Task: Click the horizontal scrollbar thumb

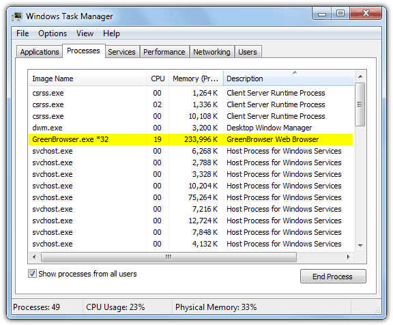Action: (x=169, y=257)
